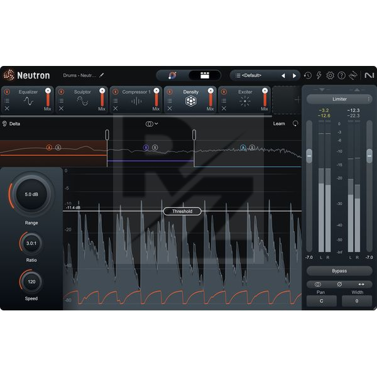This screenshot has width=377, height=377.
Task: Bypass the mid band (purple power)
Action: pos(146,148)
